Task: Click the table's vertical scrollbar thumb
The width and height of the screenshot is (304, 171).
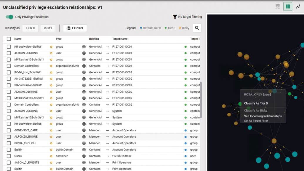Action: tap(201, 100)
